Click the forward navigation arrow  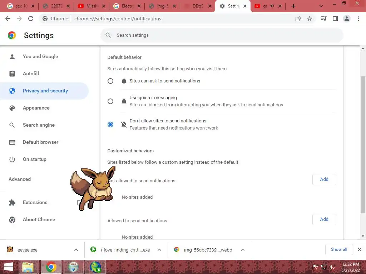pos(19,19)
